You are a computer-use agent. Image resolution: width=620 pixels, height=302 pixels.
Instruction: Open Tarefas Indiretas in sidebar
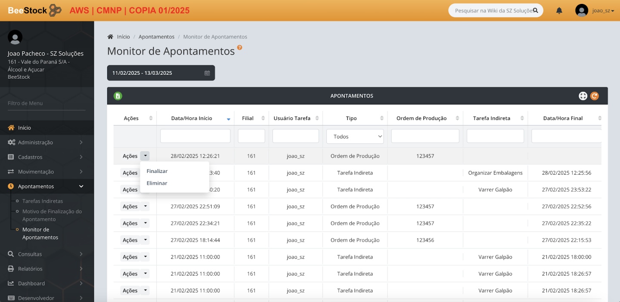[x=43, y=201]
